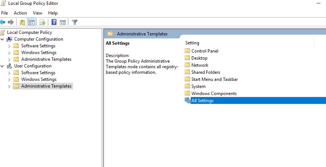This screenshot has height=167, width=326.
Task: Select Windows Settings label under User Configuration
Action: click(39, 79)
